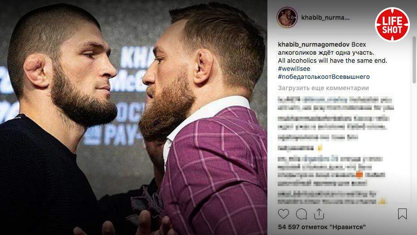Viewport: 417px width, 235px height.
Task: Open the #победатолькоотВсевышнего hashtag
Action: pos(324,77)
